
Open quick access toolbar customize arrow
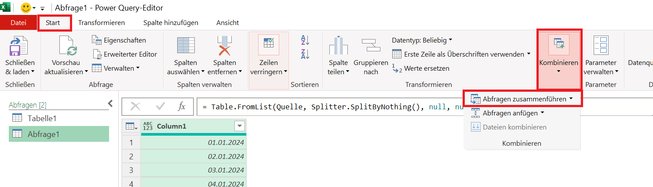pyautogui.click(x=42, y=8)
